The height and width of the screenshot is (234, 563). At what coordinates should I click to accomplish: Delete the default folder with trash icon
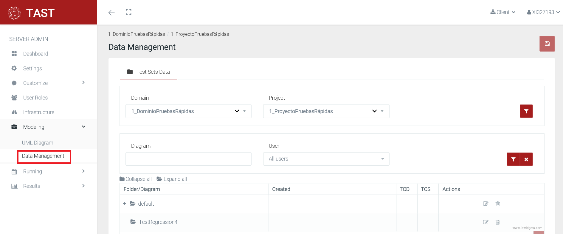497,204
